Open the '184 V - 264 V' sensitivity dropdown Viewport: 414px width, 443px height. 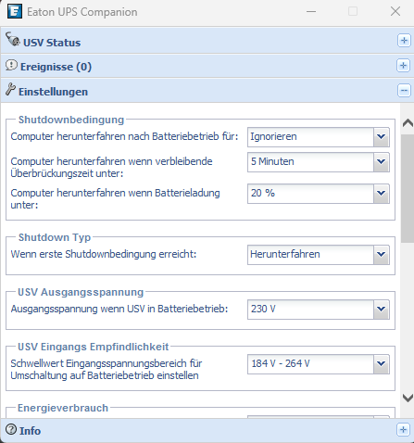319,364
